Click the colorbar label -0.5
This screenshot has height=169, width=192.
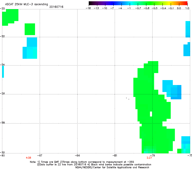pyautogui.click(x=155, y=8)
